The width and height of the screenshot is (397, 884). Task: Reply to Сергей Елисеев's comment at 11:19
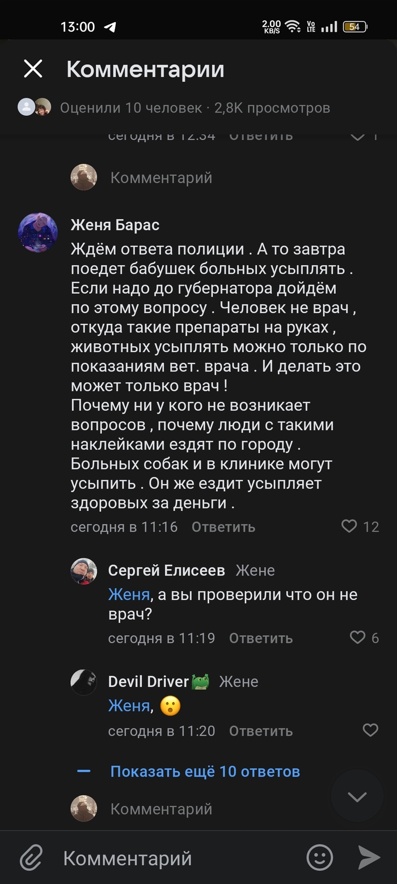click(261, 638)
